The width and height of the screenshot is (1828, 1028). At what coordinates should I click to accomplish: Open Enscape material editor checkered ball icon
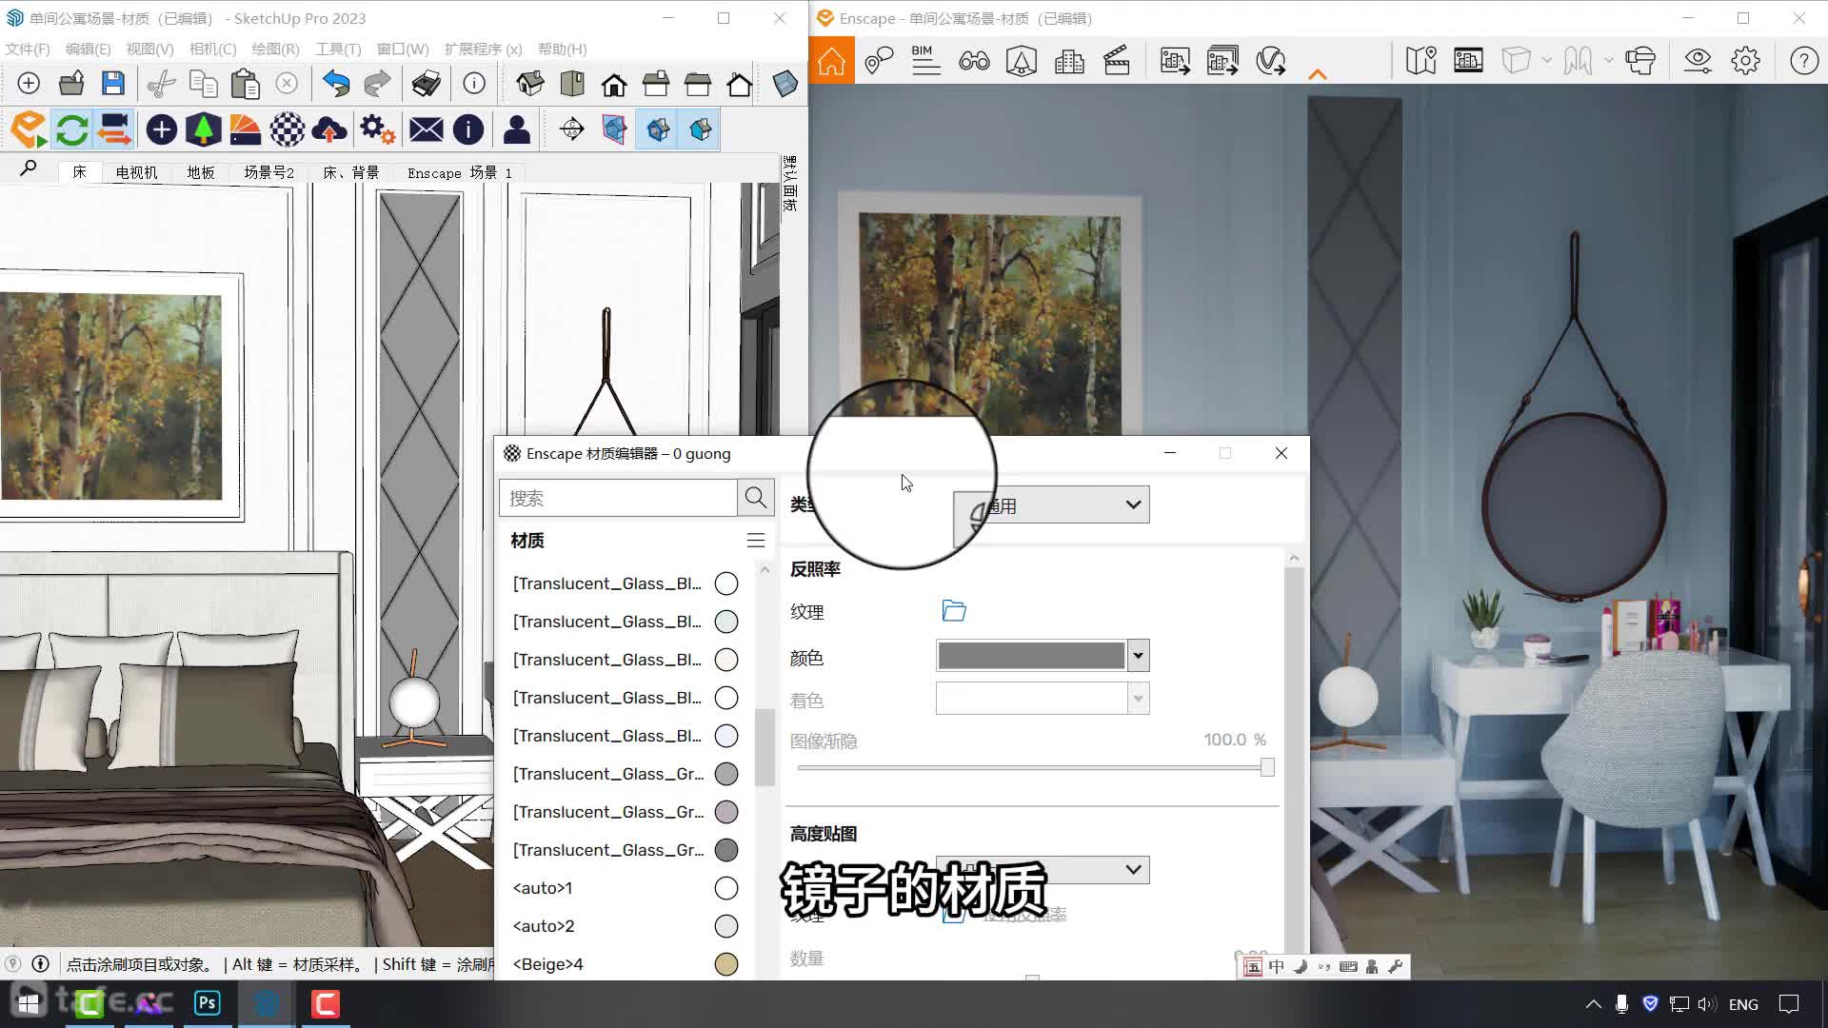[287, 129]
